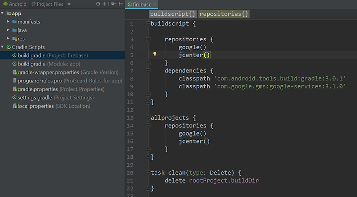This screenshot has height=197, width=357.
Task: Click the scroll from source target icon
Action: point(98,4)
